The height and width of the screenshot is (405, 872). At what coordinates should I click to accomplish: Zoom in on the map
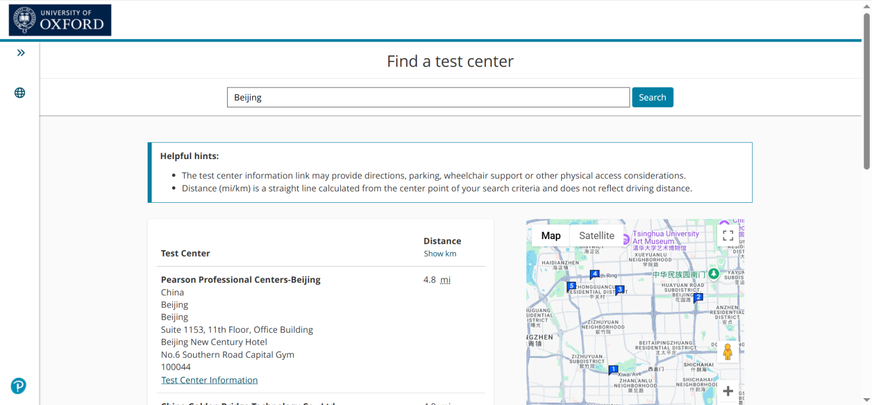point(728,391)
